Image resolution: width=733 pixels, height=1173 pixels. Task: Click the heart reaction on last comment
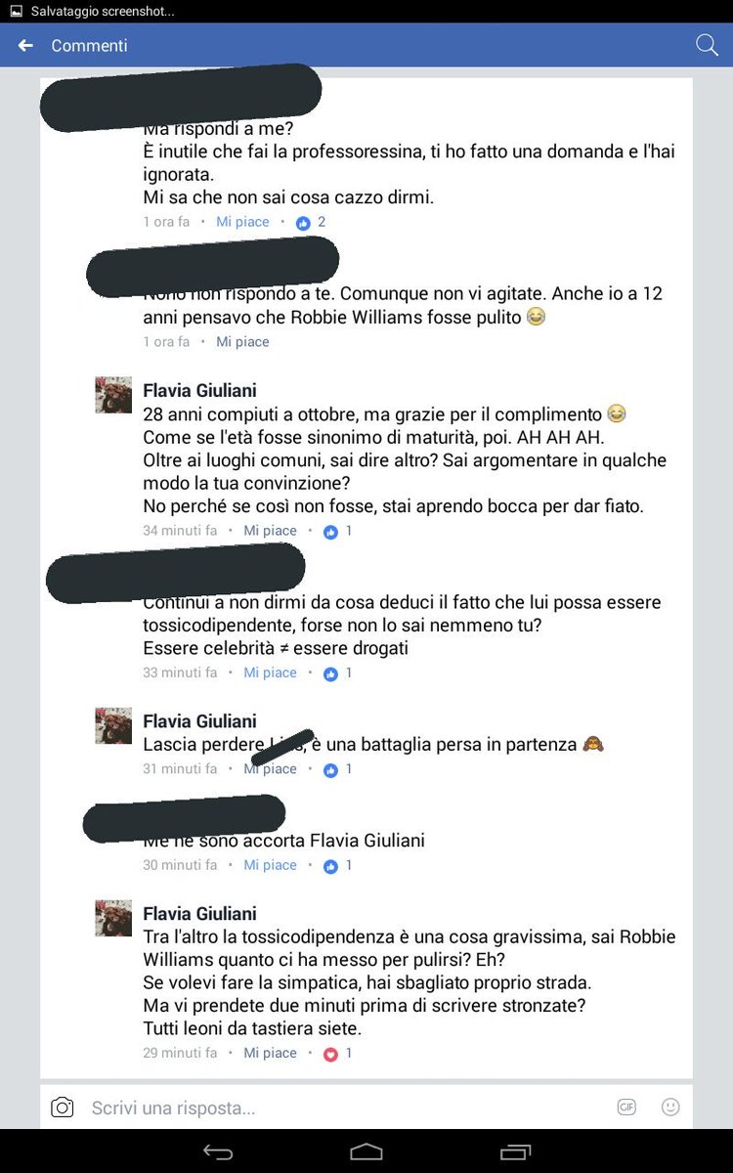click(x=330, y=1054)
